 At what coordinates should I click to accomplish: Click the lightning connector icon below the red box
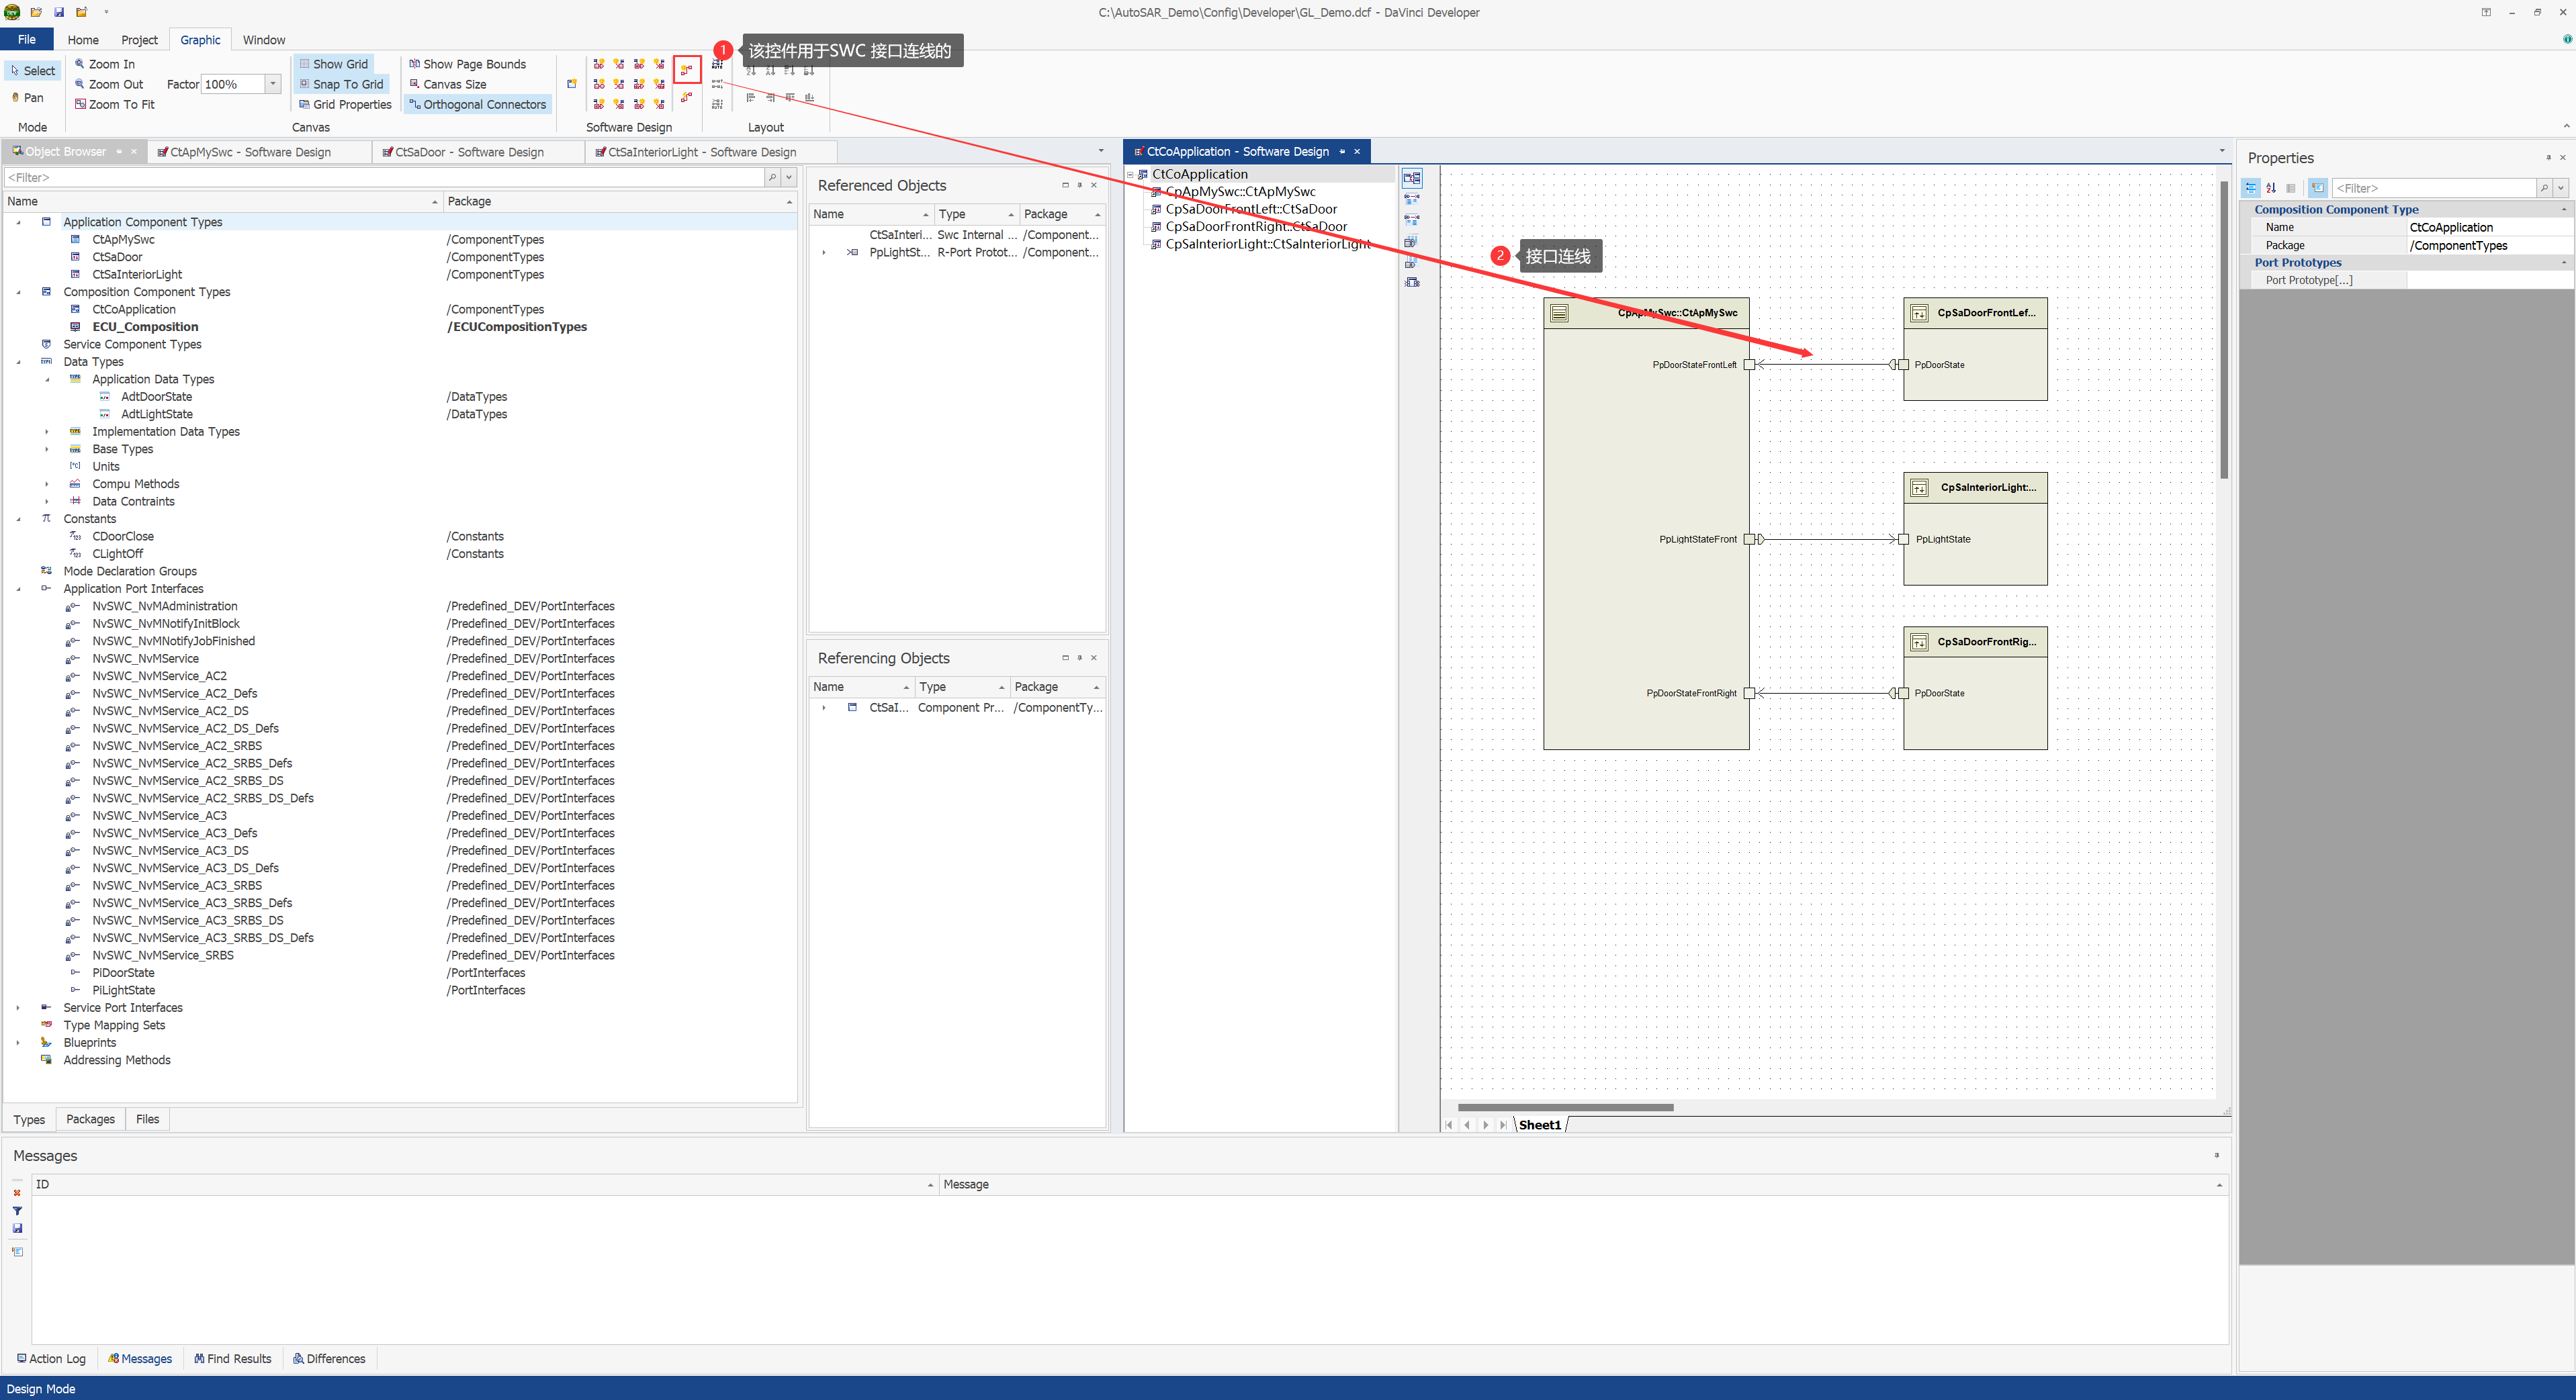(687, 97)
